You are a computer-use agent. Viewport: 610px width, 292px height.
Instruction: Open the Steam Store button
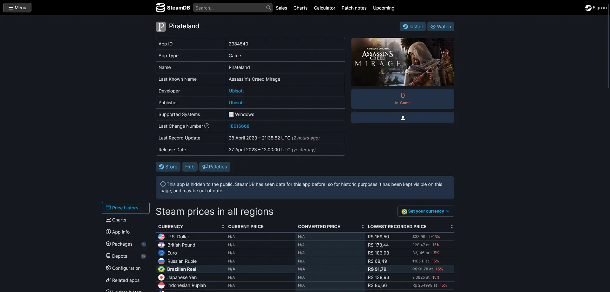[168, 167]
